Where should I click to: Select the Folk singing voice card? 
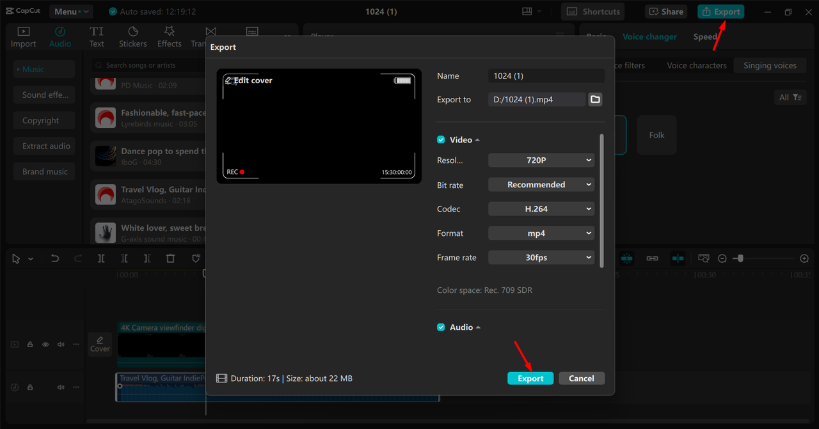pos(656,135)
